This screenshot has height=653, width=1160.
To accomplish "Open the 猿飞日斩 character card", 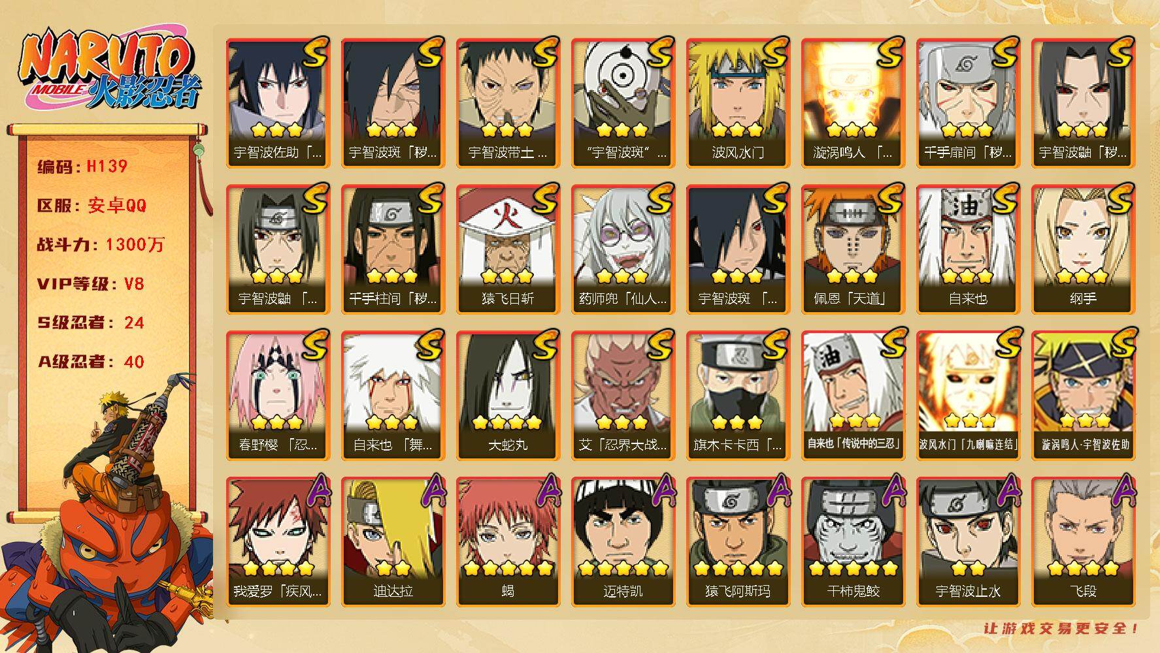I will [x=508, y=249].
